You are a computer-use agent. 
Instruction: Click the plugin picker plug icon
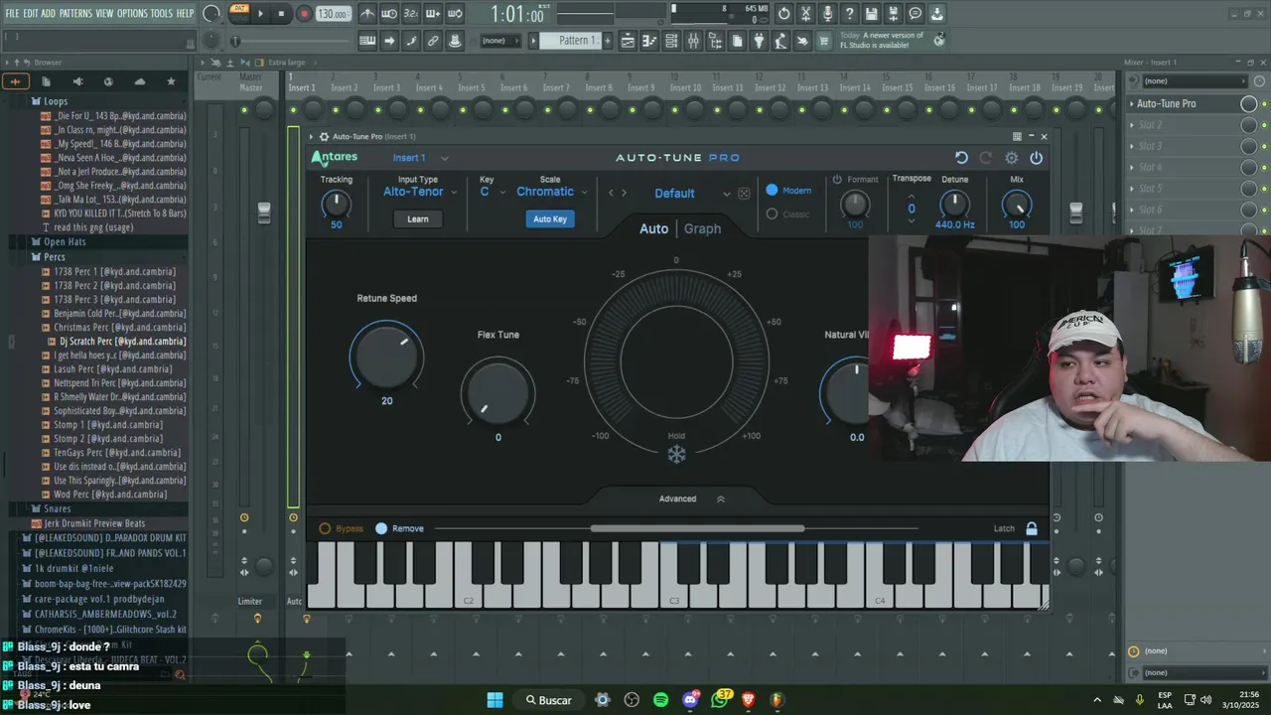click(759, 41)
